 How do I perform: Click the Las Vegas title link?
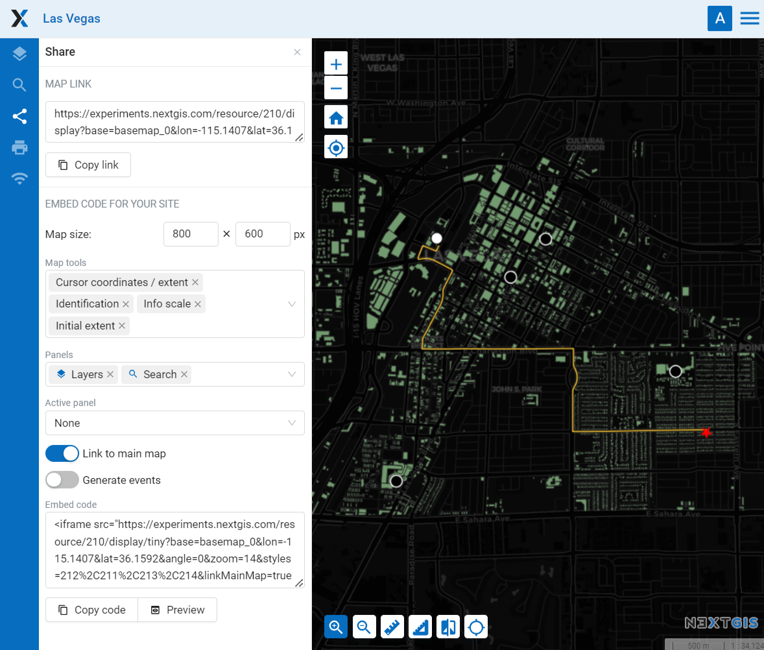[x=71, y=19]
